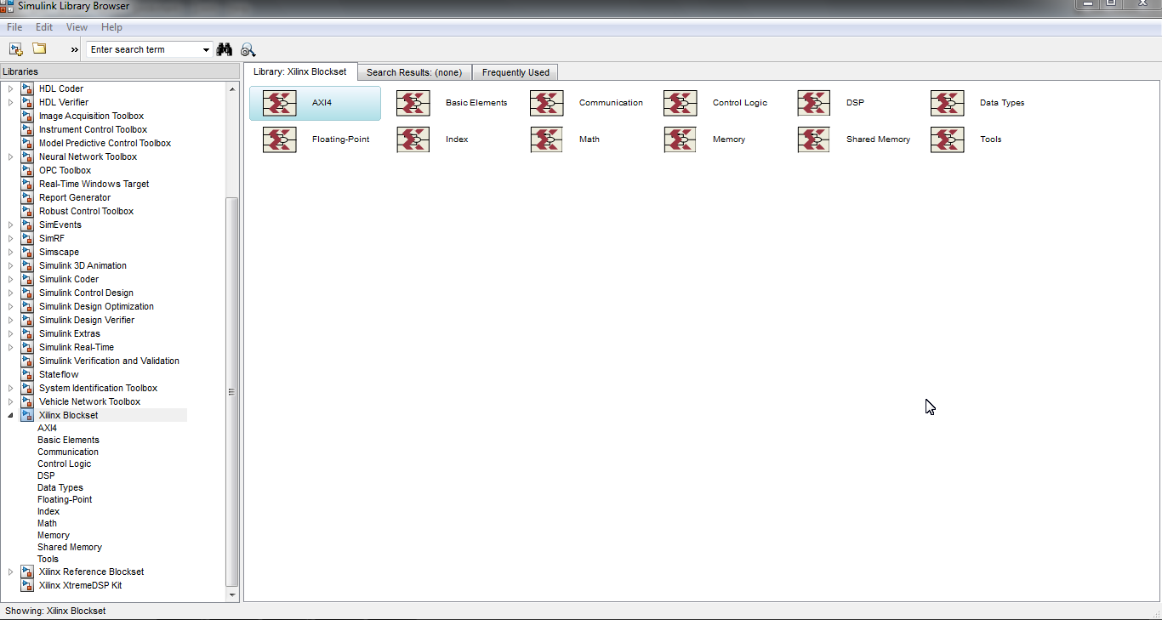Open the Control Logic block icon
Image resolution: width=1162 pixels, height=620 pixels.
[x=680, y=103]
